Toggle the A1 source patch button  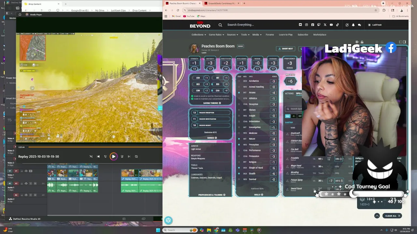(x=10, y=184)
